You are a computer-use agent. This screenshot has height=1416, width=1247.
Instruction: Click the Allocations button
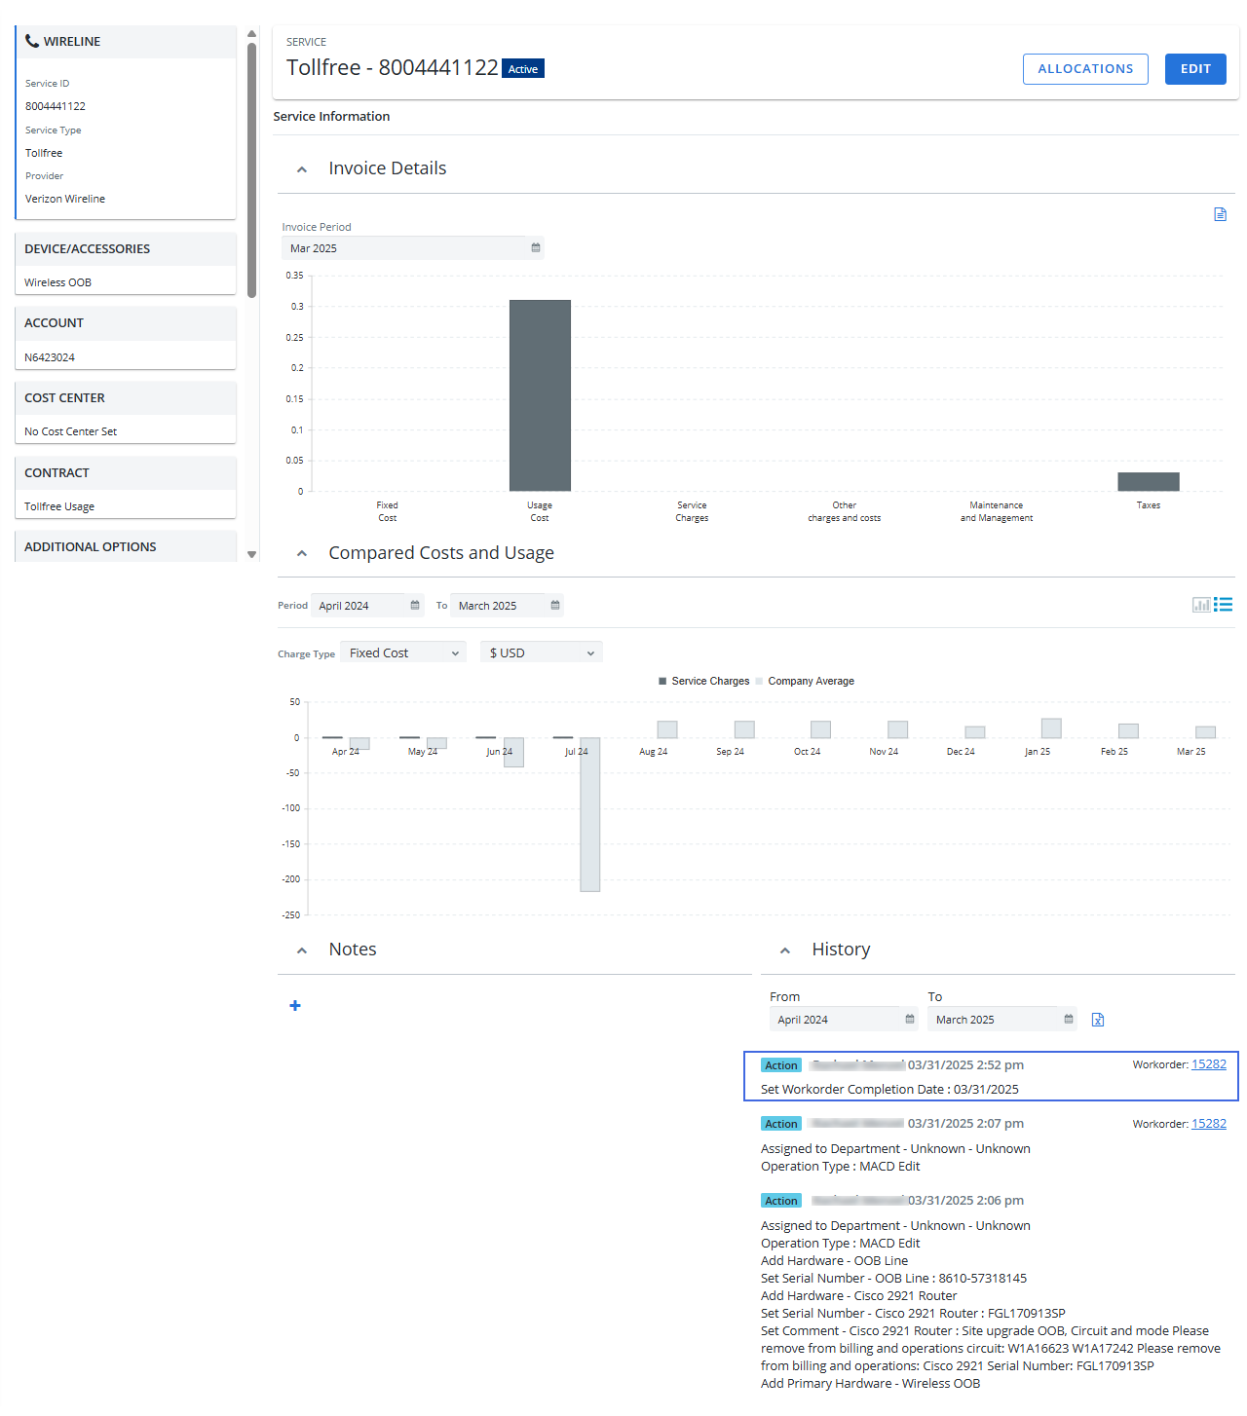(1085, 69)
